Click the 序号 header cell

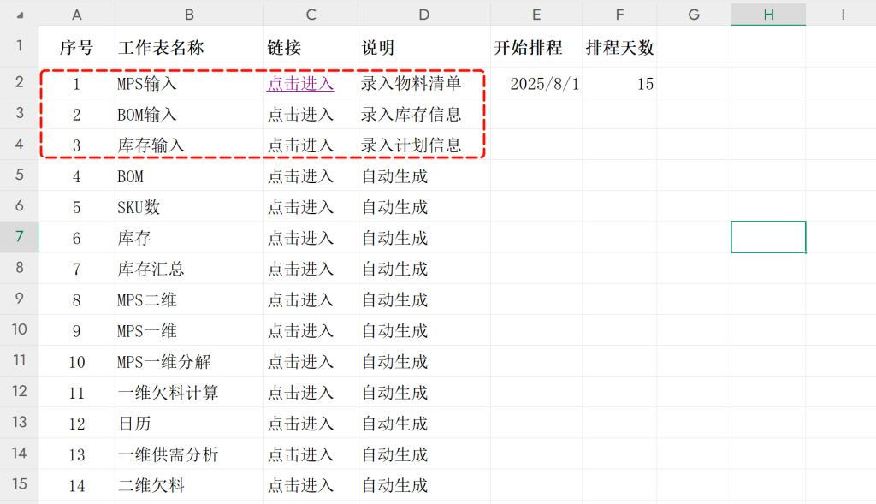coord(76,47)
